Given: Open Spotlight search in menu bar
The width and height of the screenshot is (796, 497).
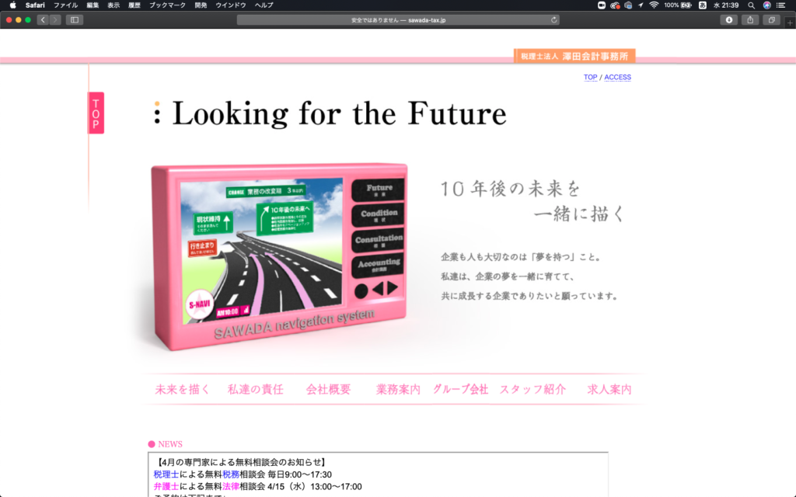Looking at the screenshot, I should coord(752,5).
